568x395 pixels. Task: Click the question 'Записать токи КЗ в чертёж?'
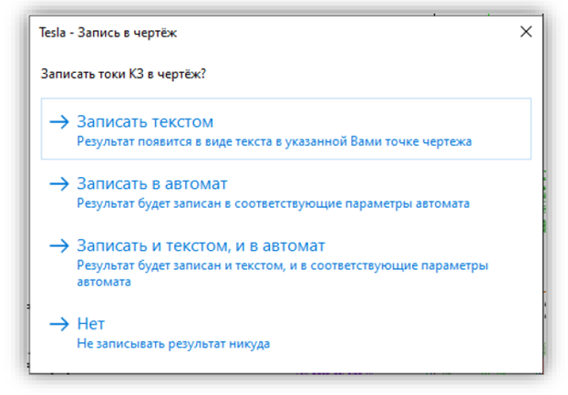(x=123, y=74)
